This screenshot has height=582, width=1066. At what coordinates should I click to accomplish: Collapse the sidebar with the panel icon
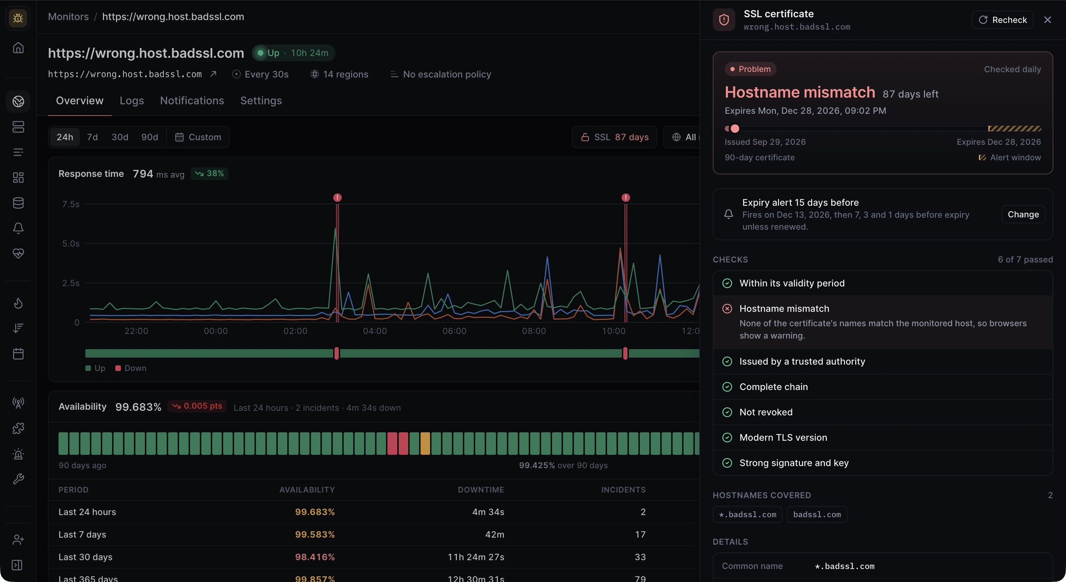tap(17, 565)
